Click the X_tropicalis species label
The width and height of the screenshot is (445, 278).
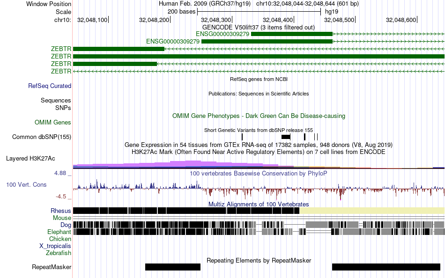click(55, 246)
